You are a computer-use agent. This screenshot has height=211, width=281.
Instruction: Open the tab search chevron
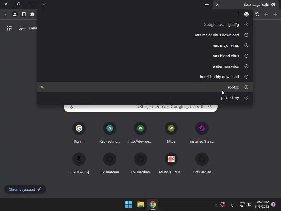tap(44, 4)
